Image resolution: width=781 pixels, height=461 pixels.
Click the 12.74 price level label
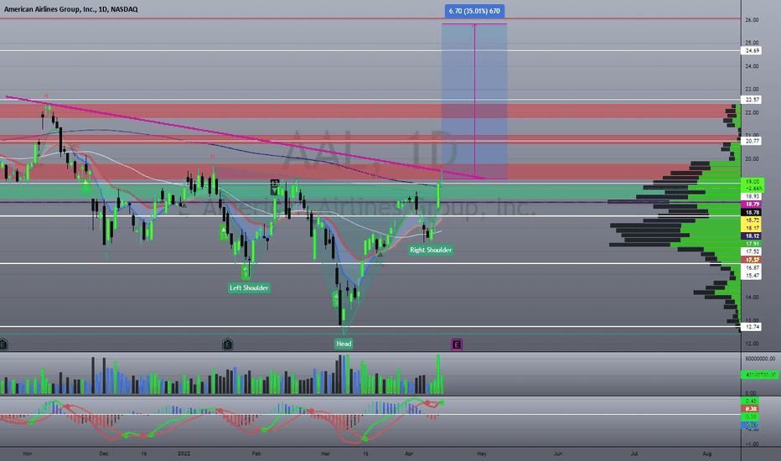(753, 327)
